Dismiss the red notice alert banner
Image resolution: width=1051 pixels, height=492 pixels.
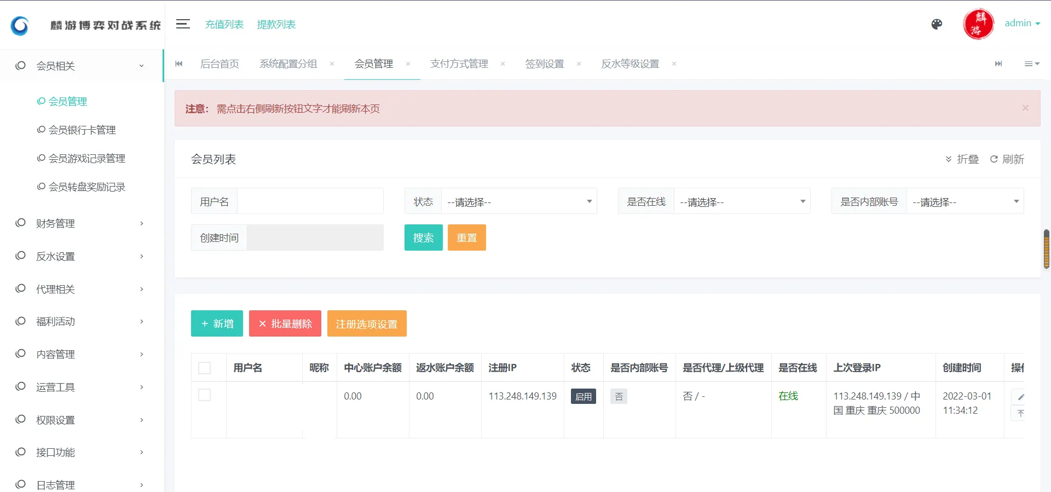(x=1025, y=108)
